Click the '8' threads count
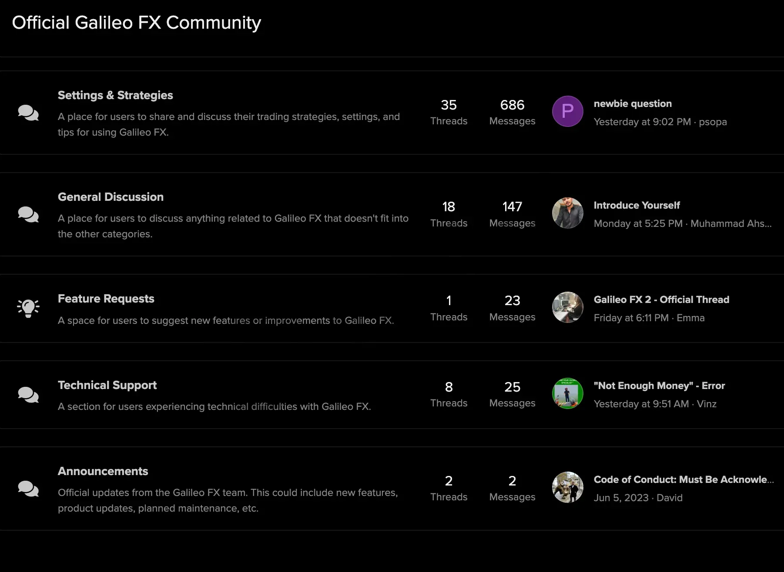The width and height of the screenshot is (784, 572). [x=449, y=387]
